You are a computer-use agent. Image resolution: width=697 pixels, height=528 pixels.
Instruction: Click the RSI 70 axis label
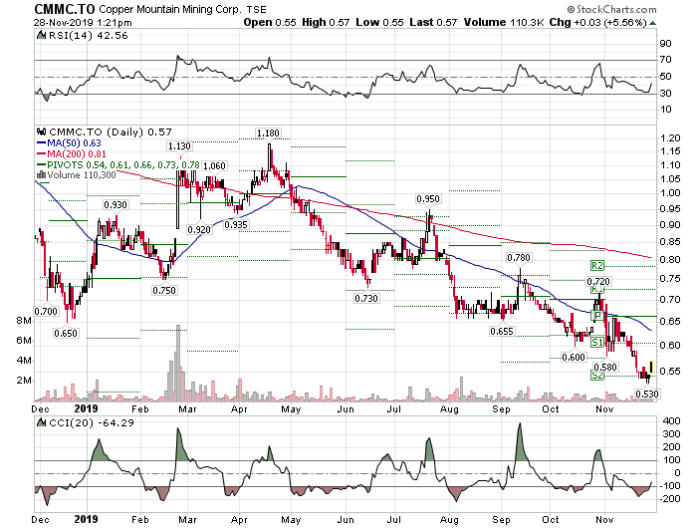(665, 60)
